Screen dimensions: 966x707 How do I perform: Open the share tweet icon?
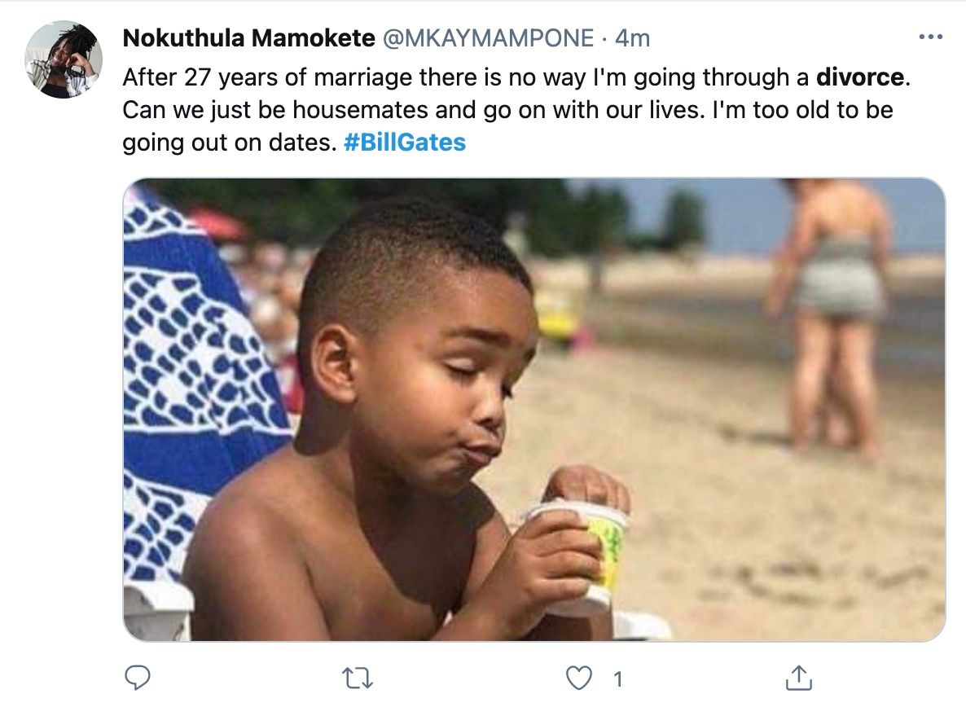coord(798,678)
